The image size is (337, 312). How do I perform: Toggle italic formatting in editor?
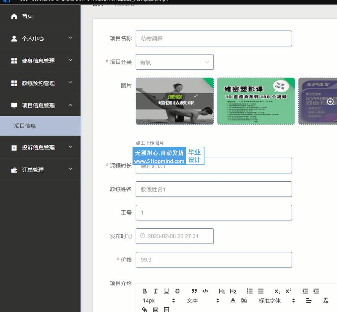155,291
